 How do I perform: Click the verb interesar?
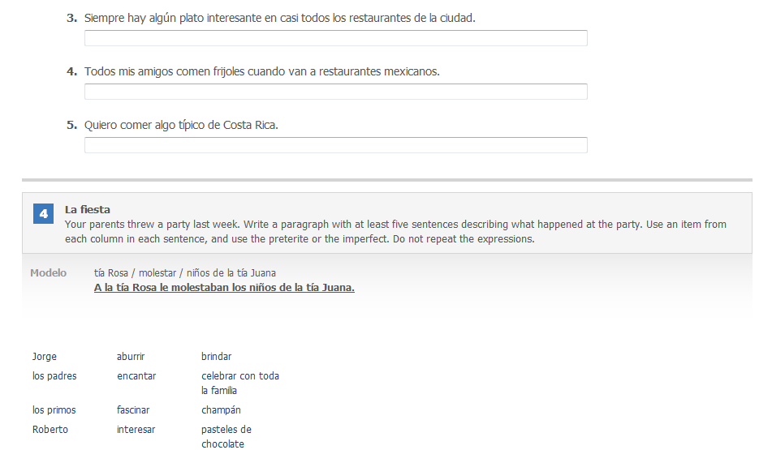click(x=136, y=430)
